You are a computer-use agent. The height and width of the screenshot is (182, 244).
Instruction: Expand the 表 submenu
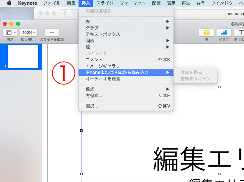click(126, 21)
